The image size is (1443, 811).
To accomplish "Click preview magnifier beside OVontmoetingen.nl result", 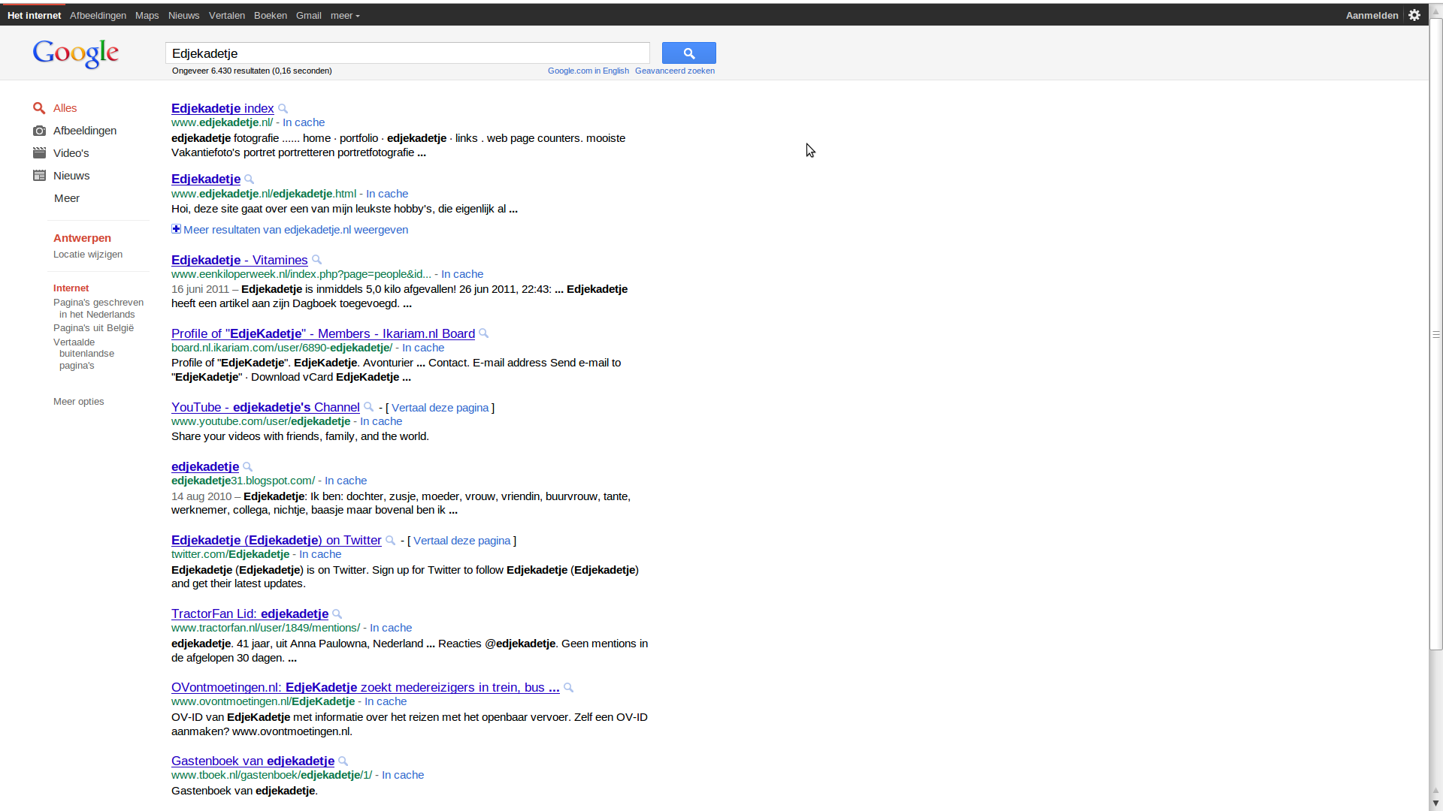I will (569, 688).
